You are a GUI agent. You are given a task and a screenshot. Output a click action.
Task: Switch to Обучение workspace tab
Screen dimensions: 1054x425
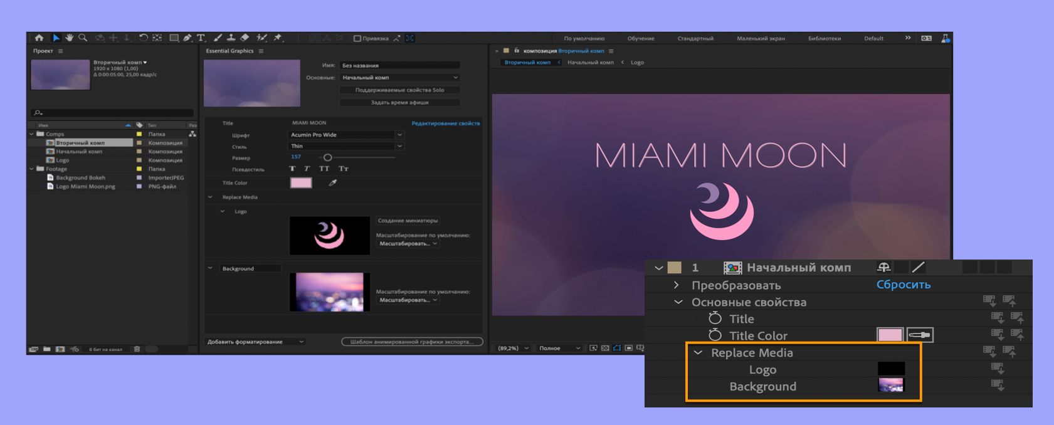(x=641, y=38)
